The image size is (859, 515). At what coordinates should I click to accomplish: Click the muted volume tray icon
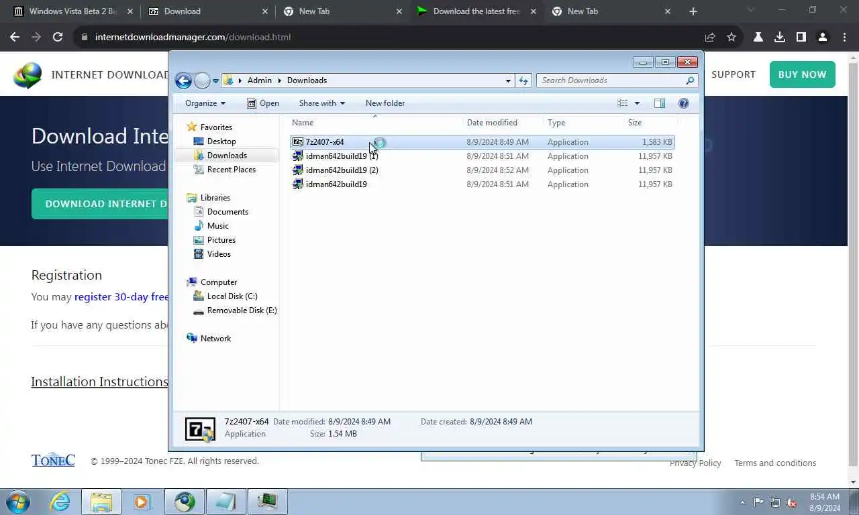pos(791,502)
